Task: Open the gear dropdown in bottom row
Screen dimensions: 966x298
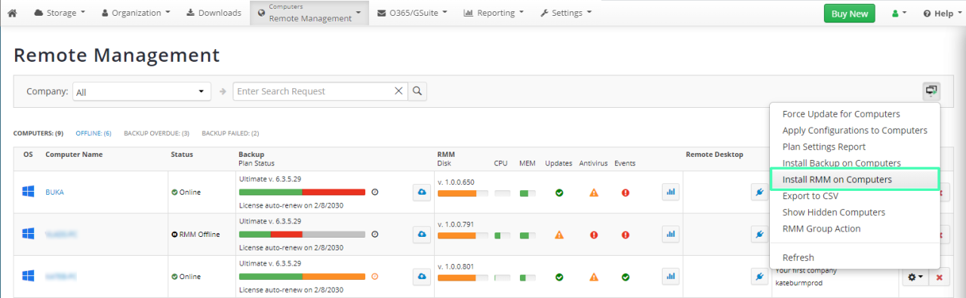Action: coord(915,278)
